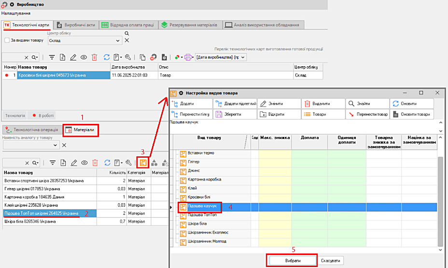This screenshot has height=268, width=448.
Task: Click the filter icon in the top toolbar
Action: click(52, 57)
